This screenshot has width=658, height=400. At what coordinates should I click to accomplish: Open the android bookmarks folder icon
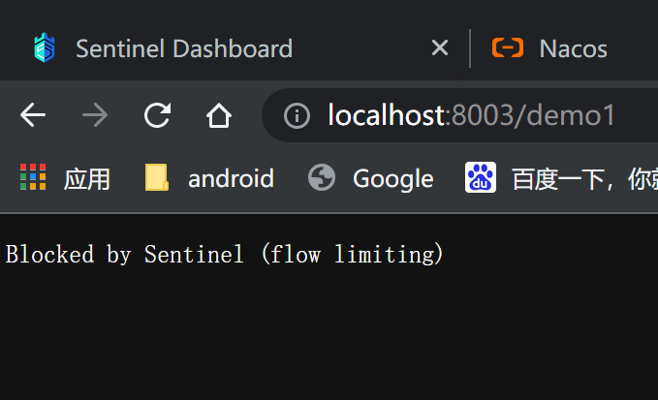157,177
